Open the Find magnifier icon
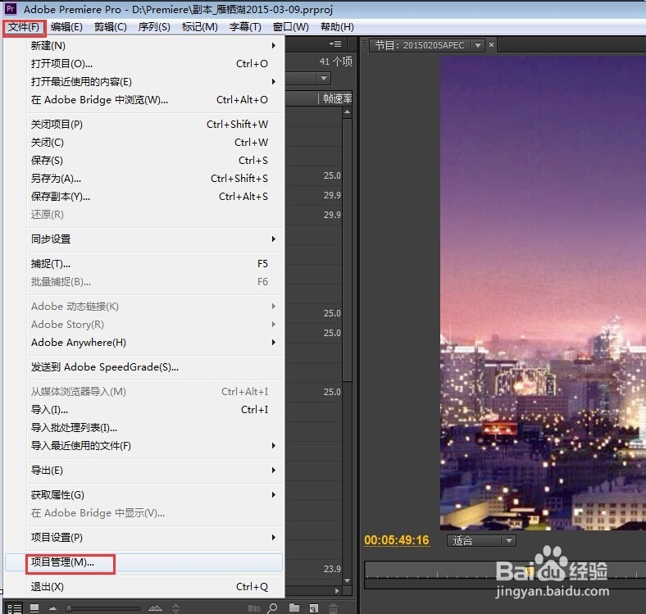This screenshot has width=646, height=614. pos(272,608)
